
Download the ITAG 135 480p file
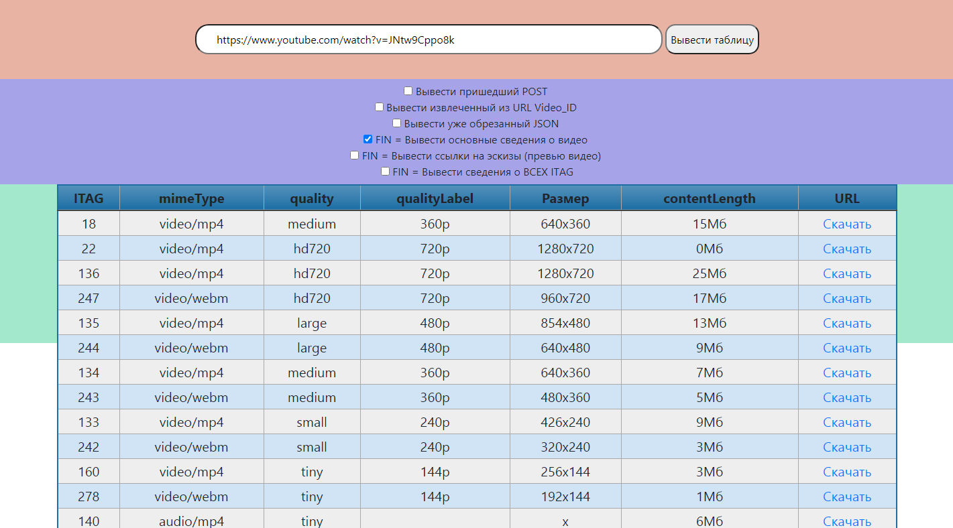click(x=847, y=323)
